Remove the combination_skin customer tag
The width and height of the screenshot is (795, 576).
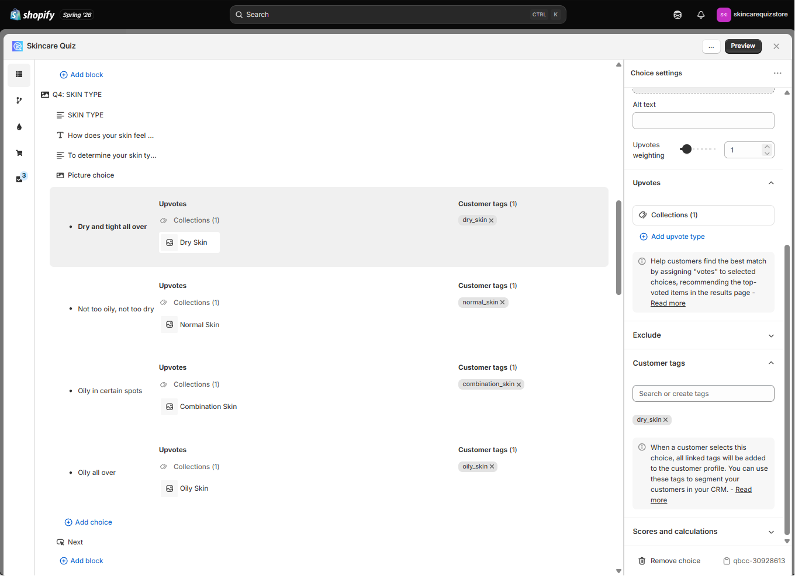click(x=519, y=384)
